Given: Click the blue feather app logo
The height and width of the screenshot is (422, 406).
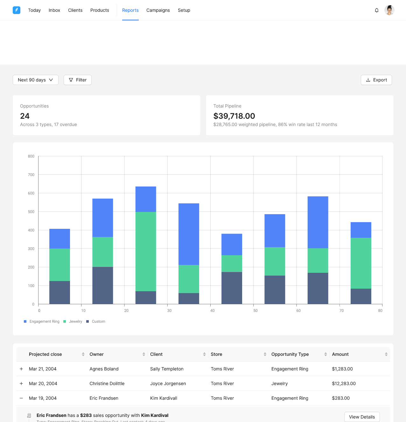Looking at the screenshot, I should (17, 10).
